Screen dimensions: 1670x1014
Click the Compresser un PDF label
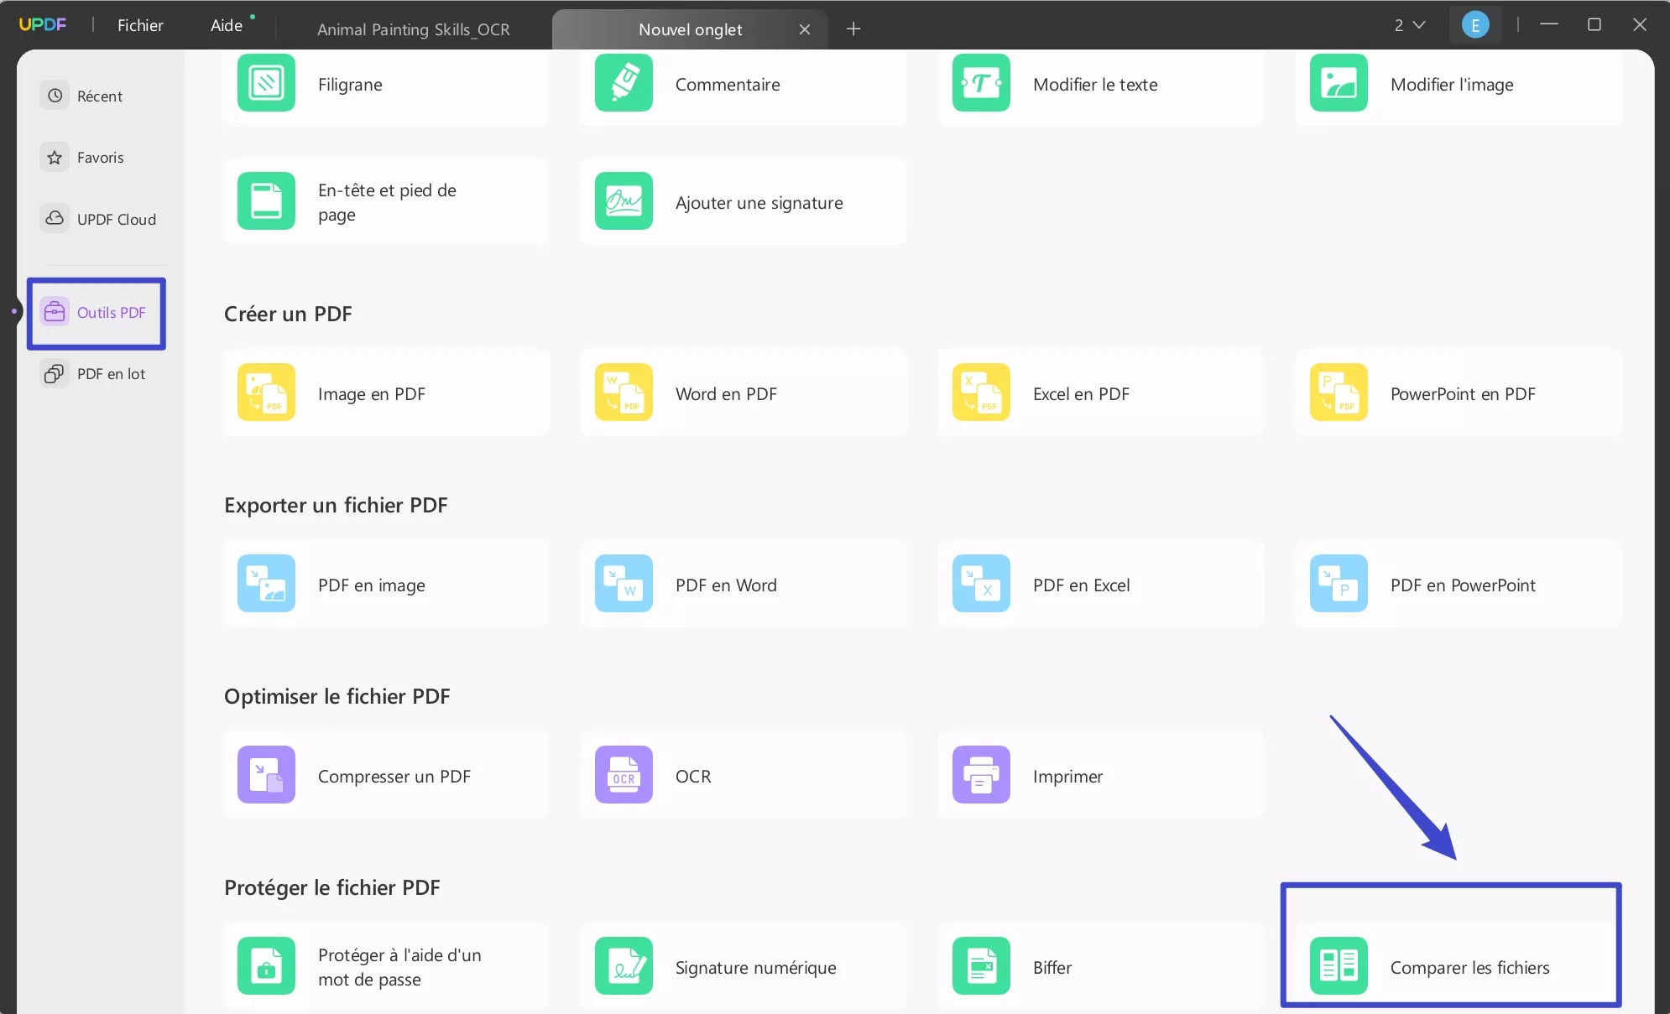(x=394, y=776)
